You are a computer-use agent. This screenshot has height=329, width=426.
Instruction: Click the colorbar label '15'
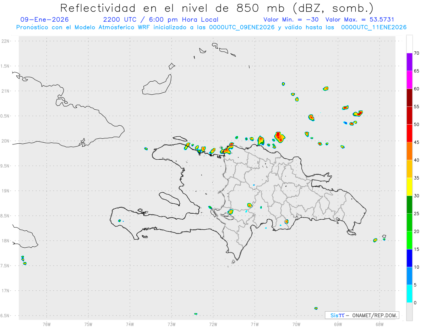pyautogui.click(x=417, y=249)
